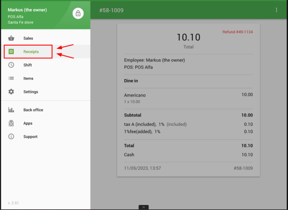
Task: Go to Shift in the sidebar
Action: pos(28,65)
